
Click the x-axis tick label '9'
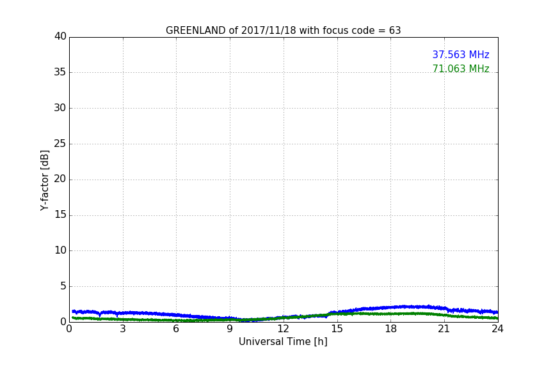click(230, 329)
